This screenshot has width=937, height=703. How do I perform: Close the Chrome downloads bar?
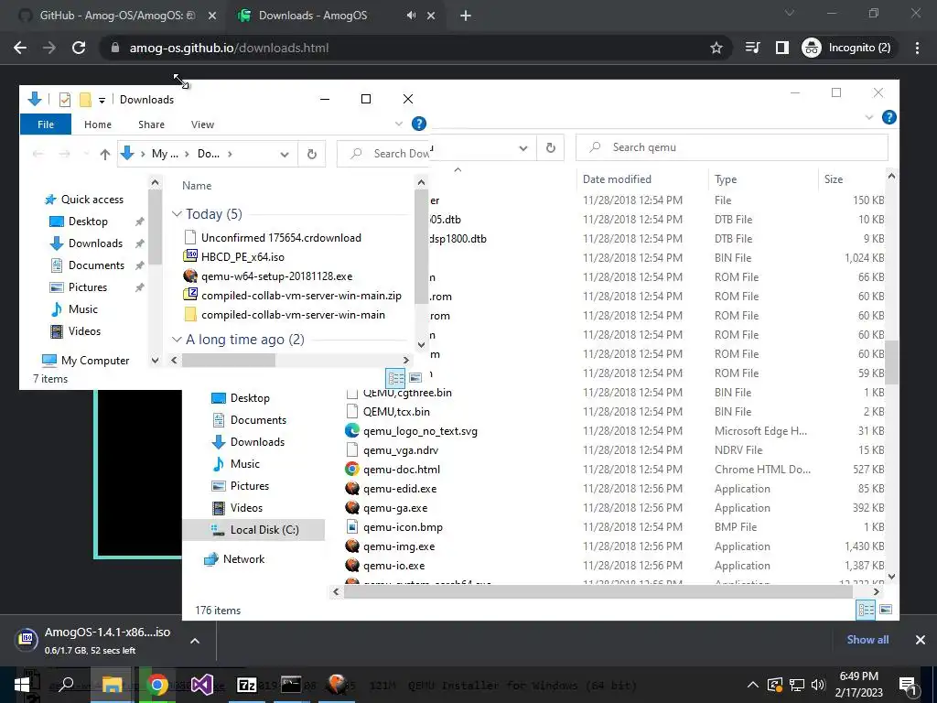tap(921, 640)
